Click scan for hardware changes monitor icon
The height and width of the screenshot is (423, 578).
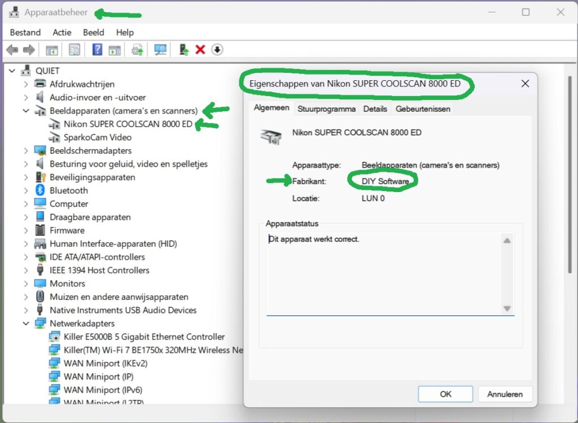click(x=160, y=50)
